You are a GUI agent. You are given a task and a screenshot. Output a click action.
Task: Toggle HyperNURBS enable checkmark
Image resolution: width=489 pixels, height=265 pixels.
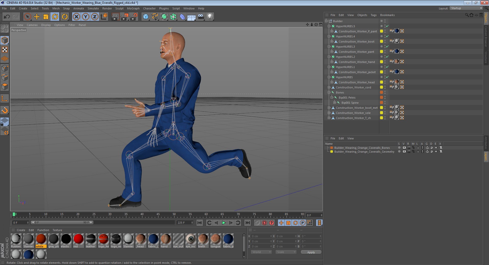coord(387,77)
